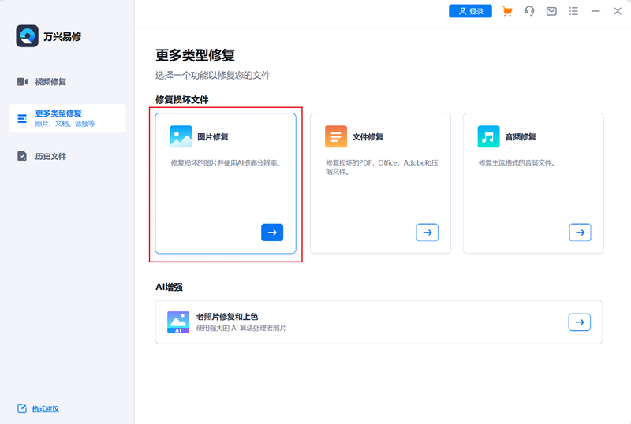Click the edit icon beside 格式建议
Viewport: 631px width, 424px height.
(22, 409)
